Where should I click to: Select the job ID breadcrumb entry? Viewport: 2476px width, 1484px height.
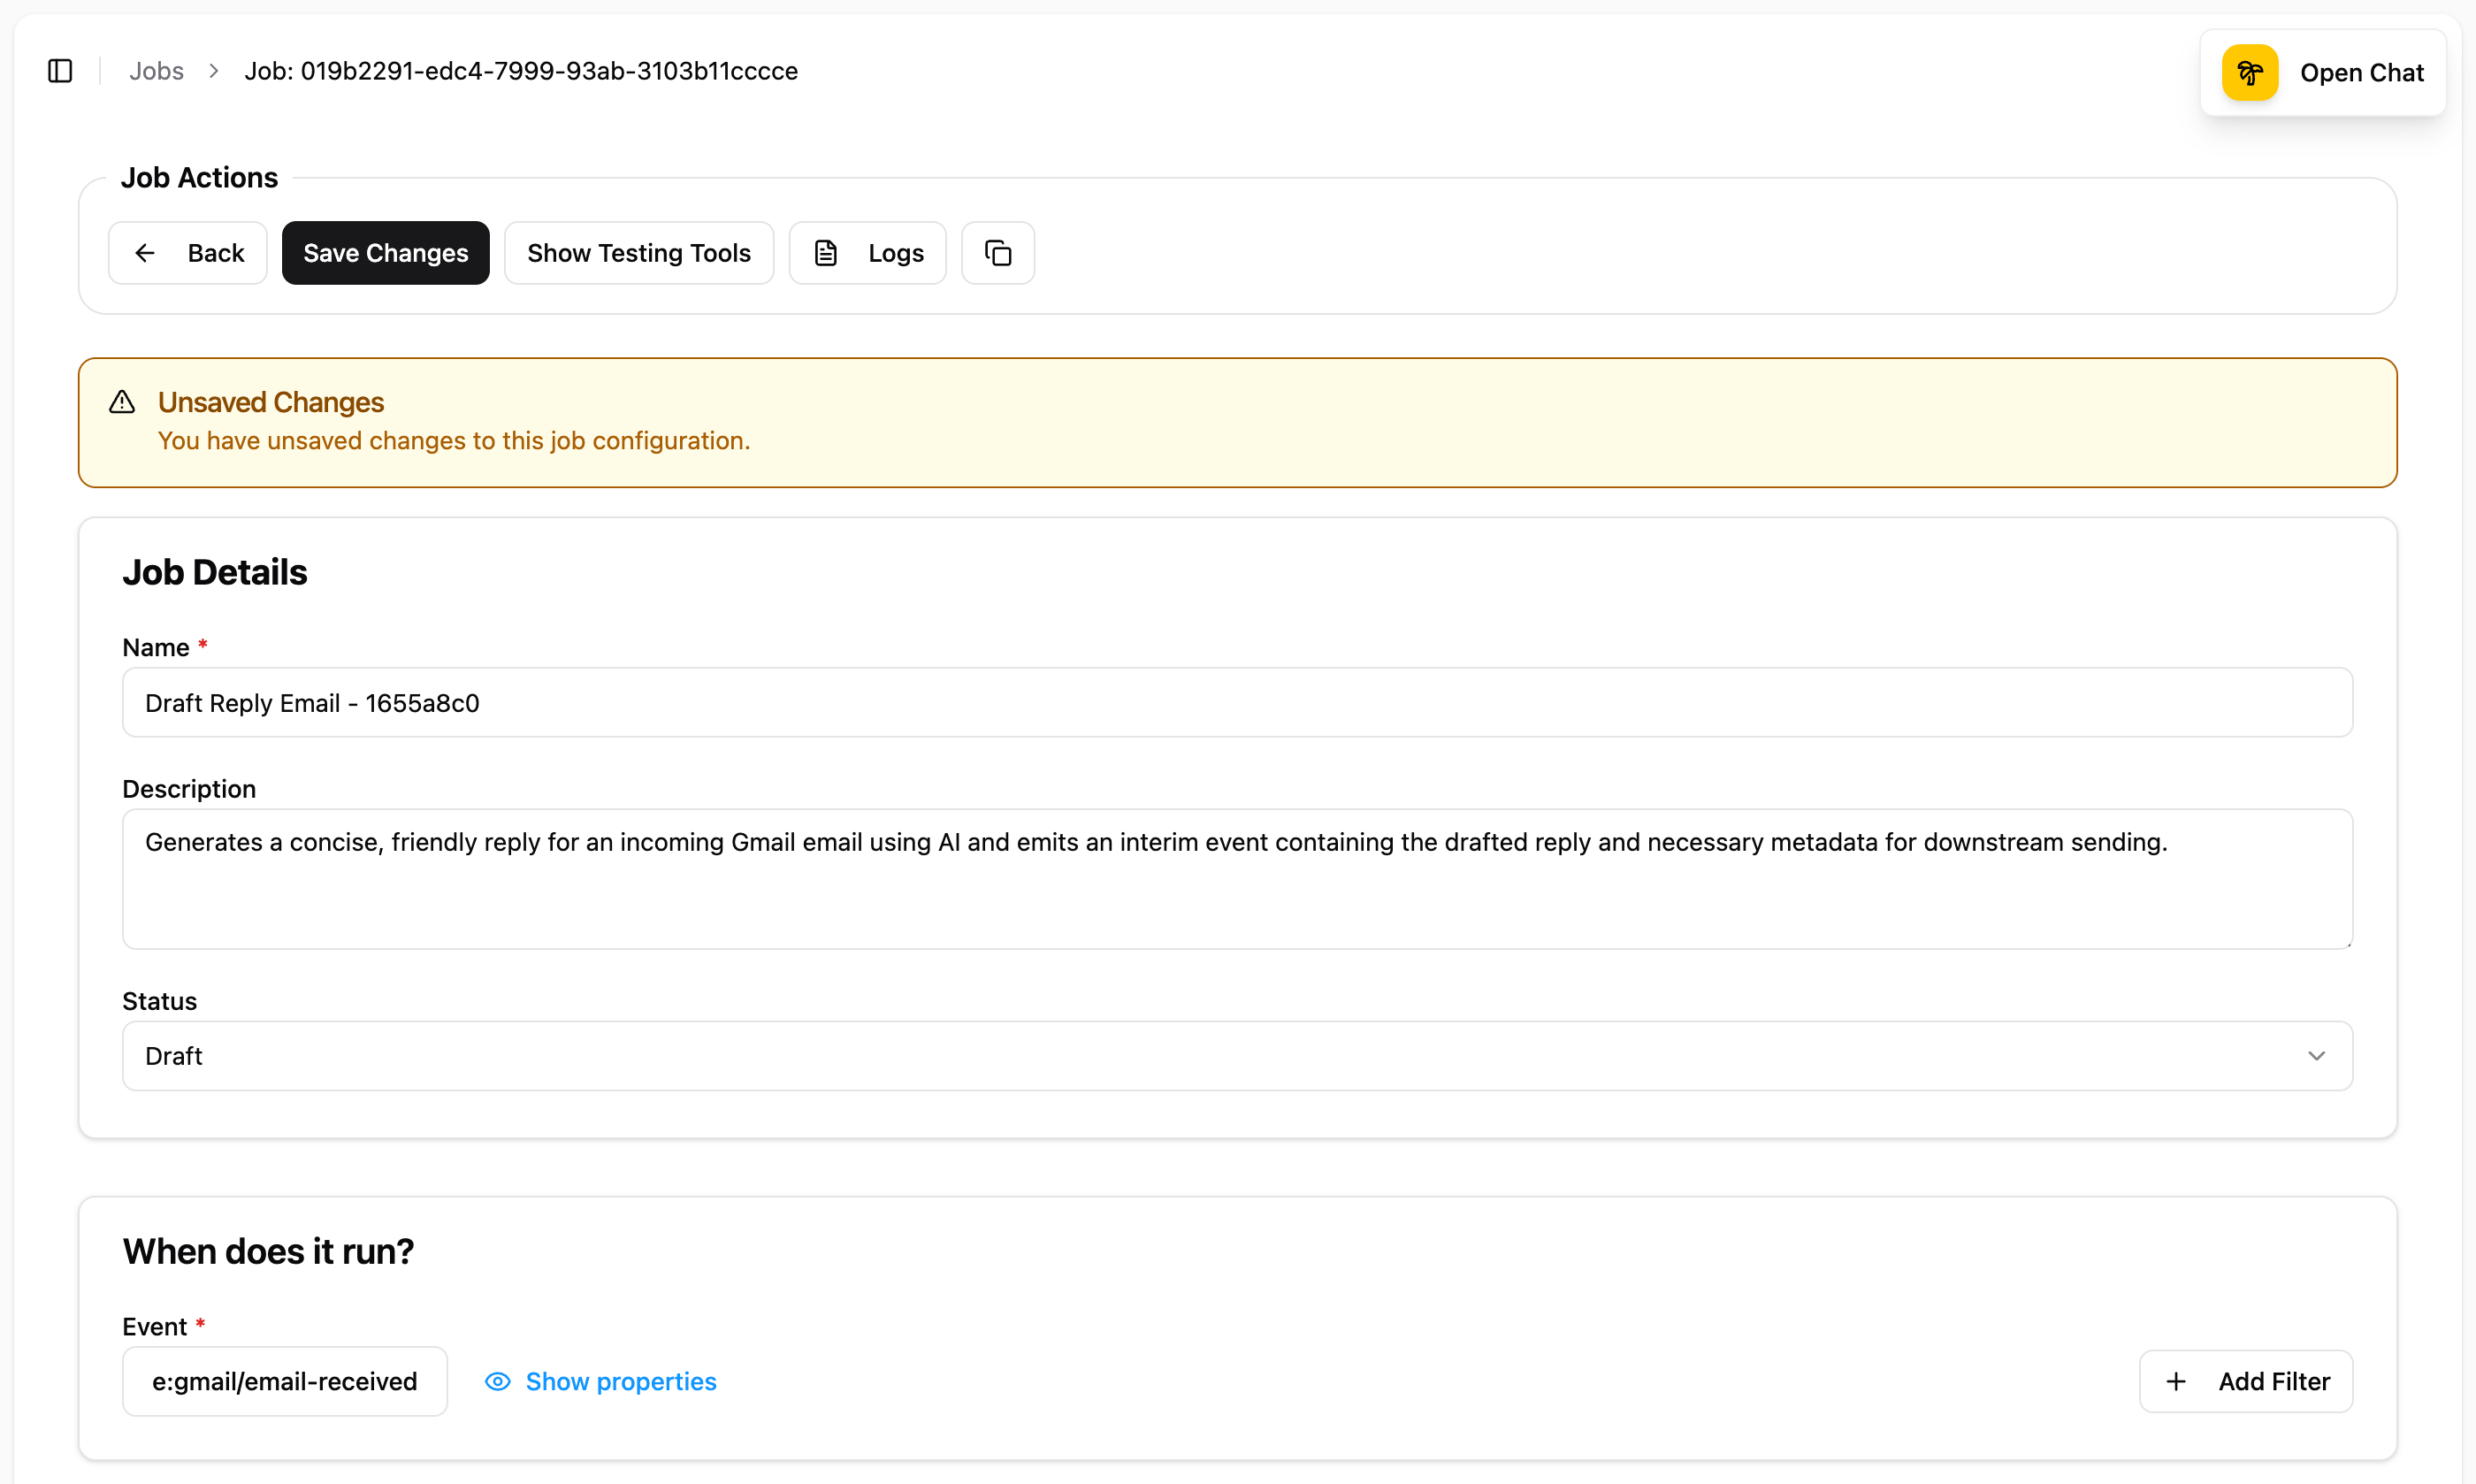[x=521, y=71]
